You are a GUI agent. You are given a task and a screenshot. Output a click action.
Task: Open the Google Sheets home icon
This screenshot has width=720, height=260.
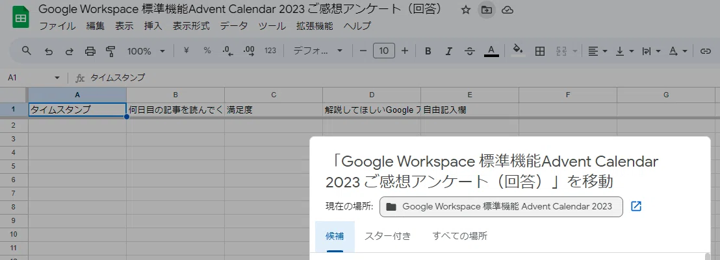pos(20,18)
